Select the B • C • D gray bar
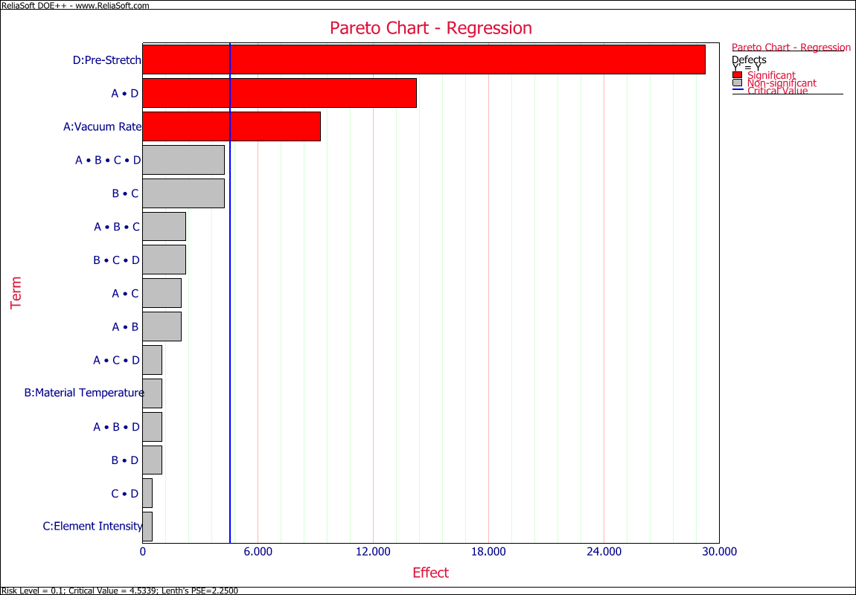The height and width of the screenshot is (595, 856). click(x=165, y=260)
